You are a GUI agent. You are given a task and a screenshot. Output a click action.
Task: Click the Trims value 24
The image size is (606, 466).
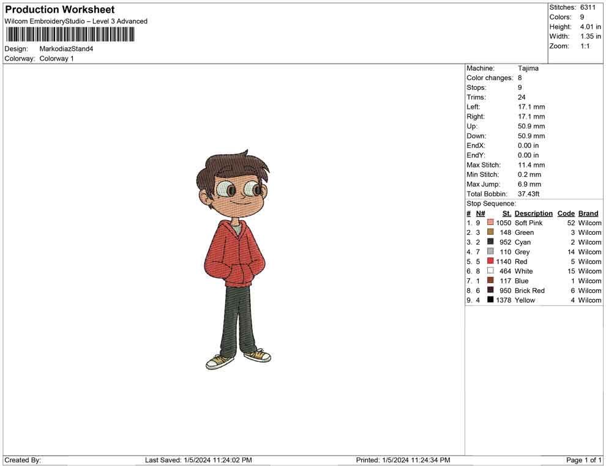pyautogui.click(x=522, y=97)
